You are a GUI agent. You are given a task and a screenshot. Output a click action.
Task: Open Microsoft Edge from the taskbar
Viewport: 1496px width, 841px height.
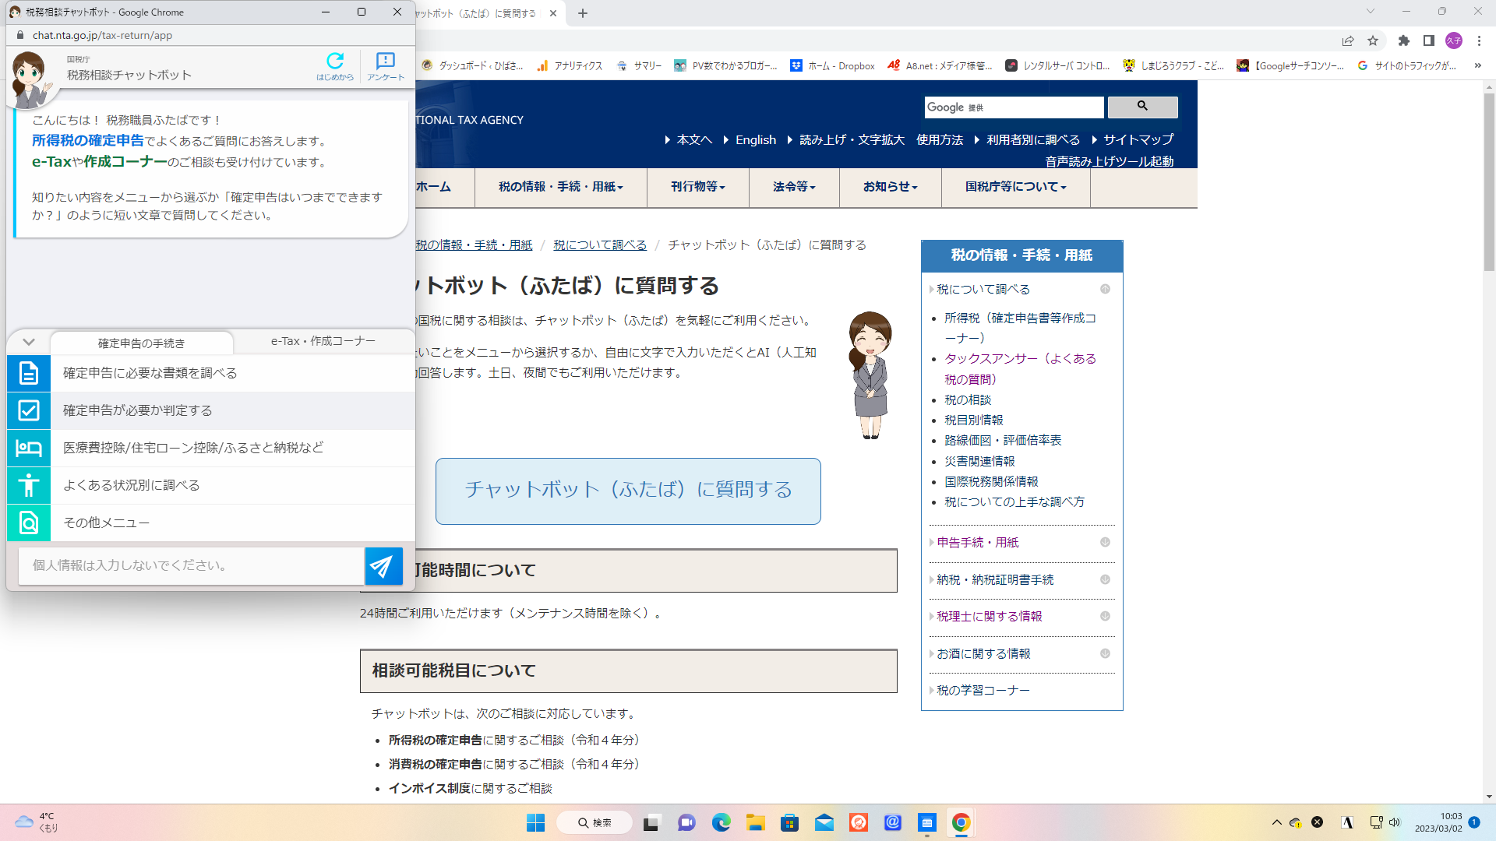pyautogui.click(x=722, y=822)
